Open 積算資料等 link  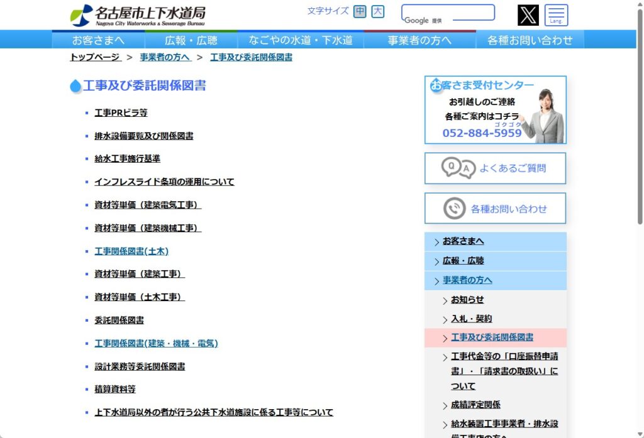(x=114, y=390)
